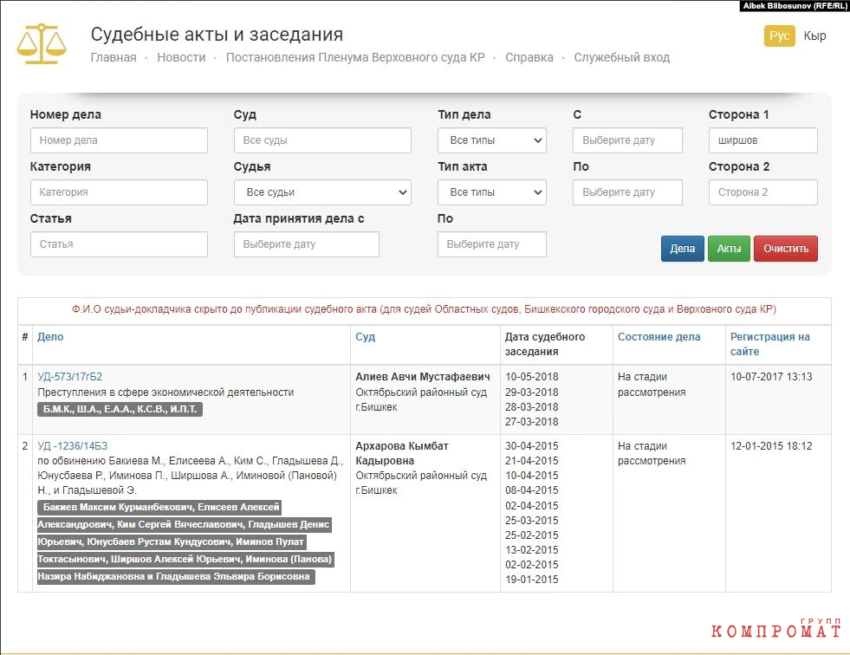
Task: Select hearing date 30-04-2015
Action: pyautogui.click(x=532, y=446)
